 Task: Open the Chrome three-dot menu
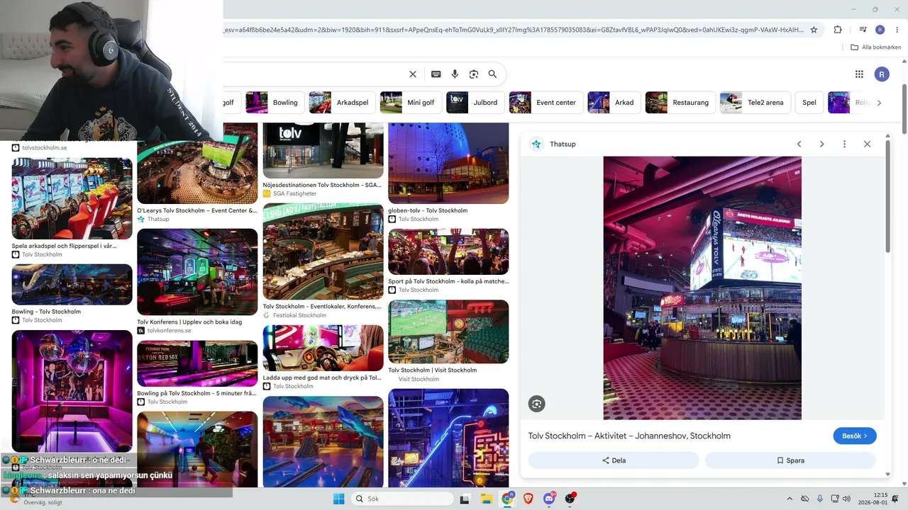coord(896,30)
